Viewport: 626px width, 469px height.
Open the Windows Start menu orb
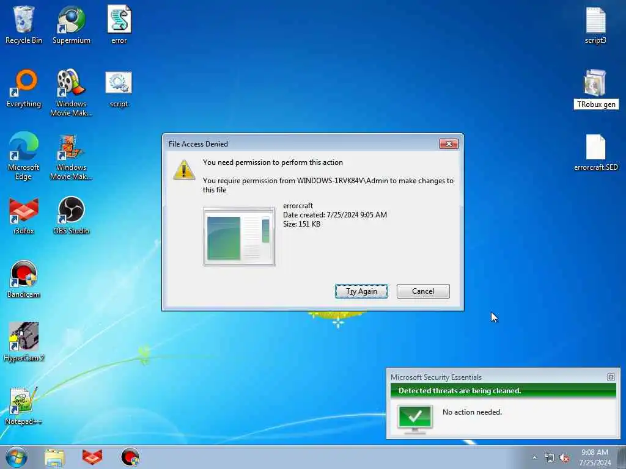point(17,457)
